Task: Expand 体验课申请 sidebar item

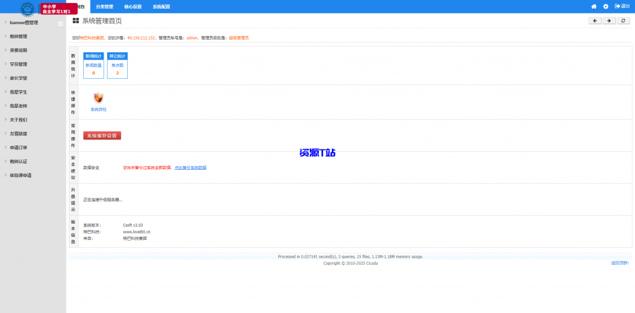Action: pos(20,175)
